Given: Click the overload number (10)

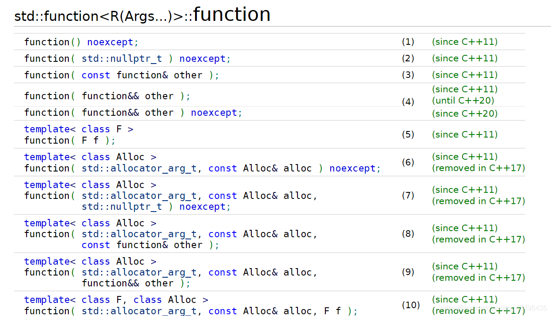Looking at the screenshot, I should coord(411,305).
